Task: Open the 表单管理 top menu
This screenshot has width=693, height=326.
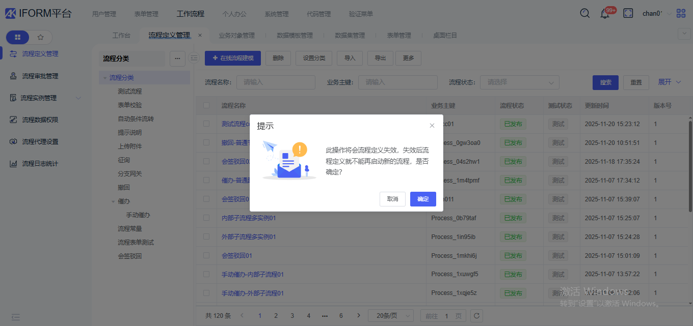Action: [146, 14]
